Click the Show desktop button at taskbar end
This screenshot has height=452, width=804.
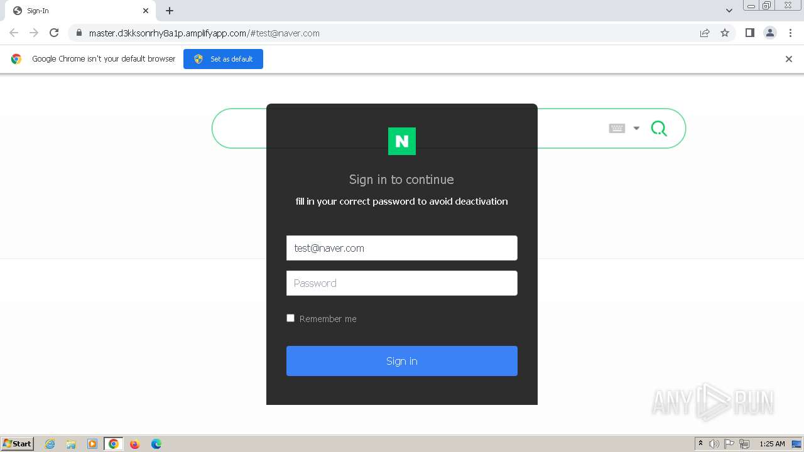click(x=797, y=444)
